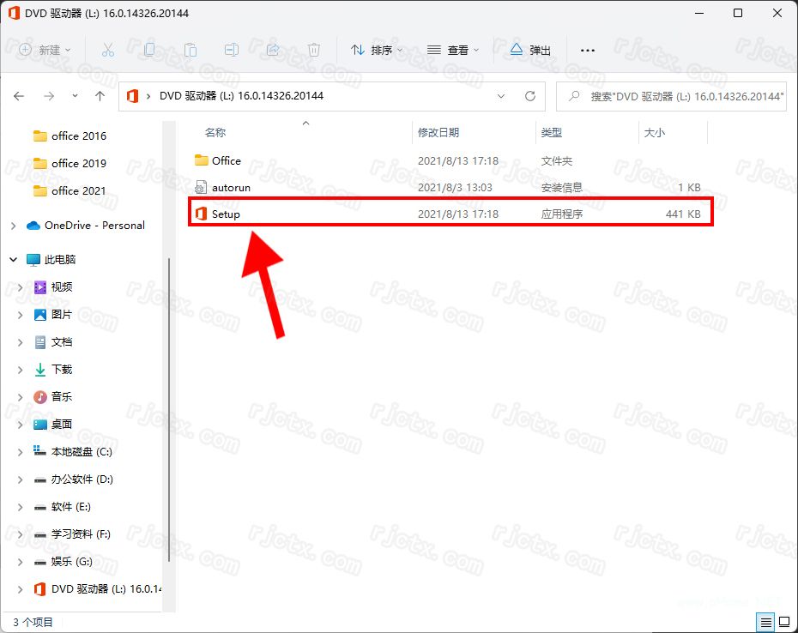Viewport: 798px width, 633px height.
Task: Cut the selected Setup file
Action: pyautogui.click(x=108, y=50)
